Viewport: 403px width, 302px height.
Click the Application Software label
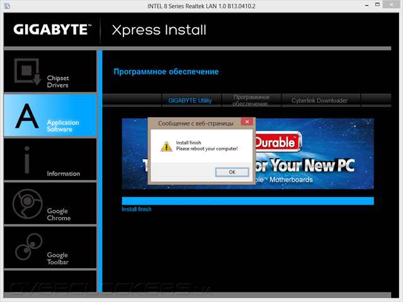pos(63,126)
